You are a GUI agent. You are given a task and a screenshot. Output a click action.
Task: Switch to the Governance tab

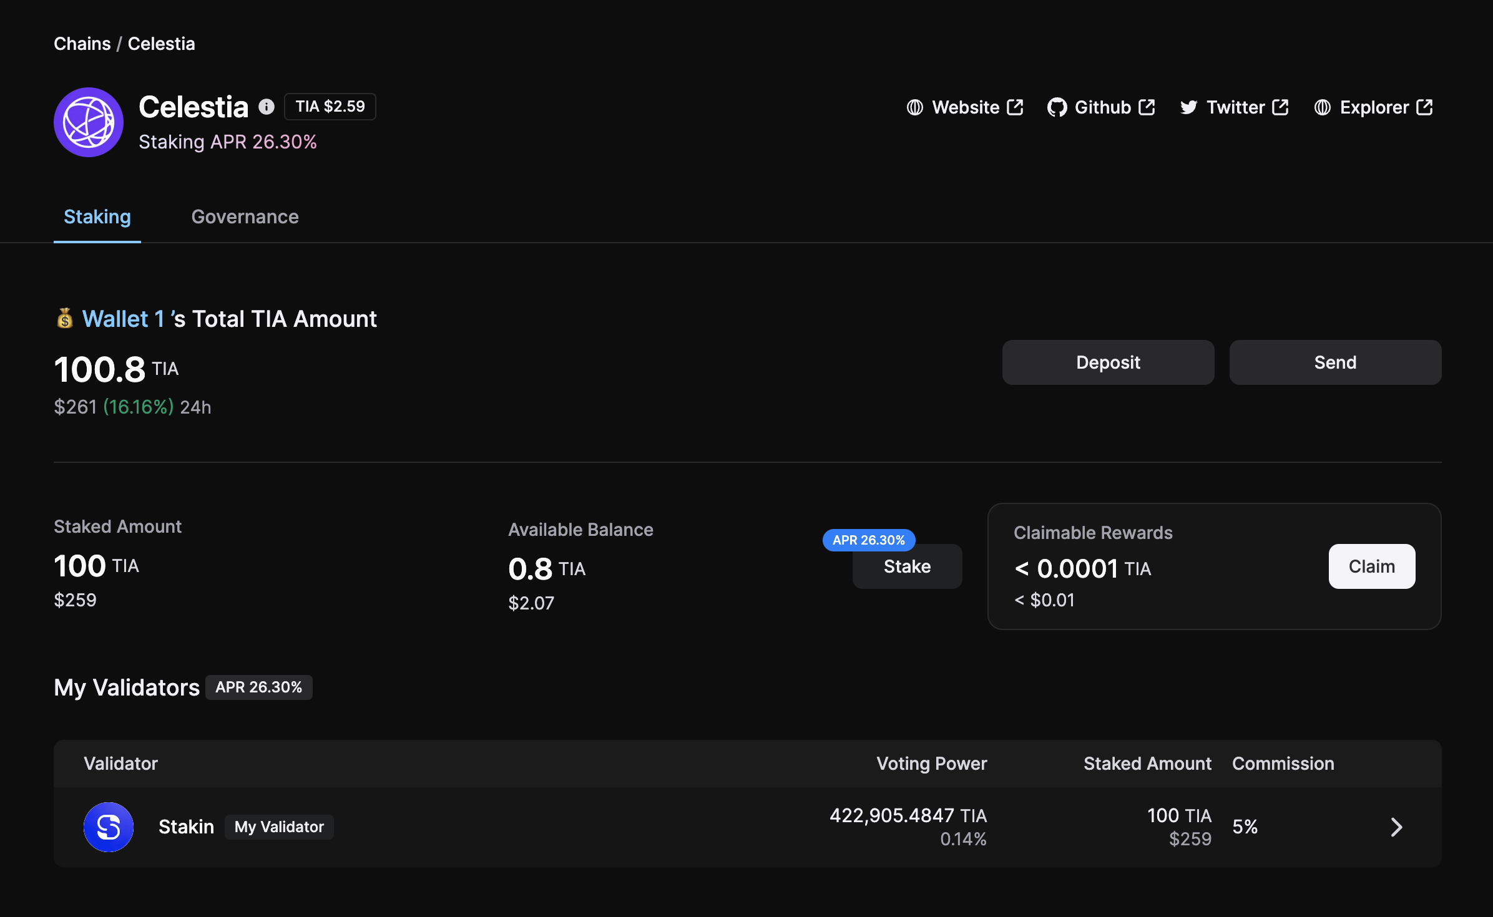(x=245, y=216)
